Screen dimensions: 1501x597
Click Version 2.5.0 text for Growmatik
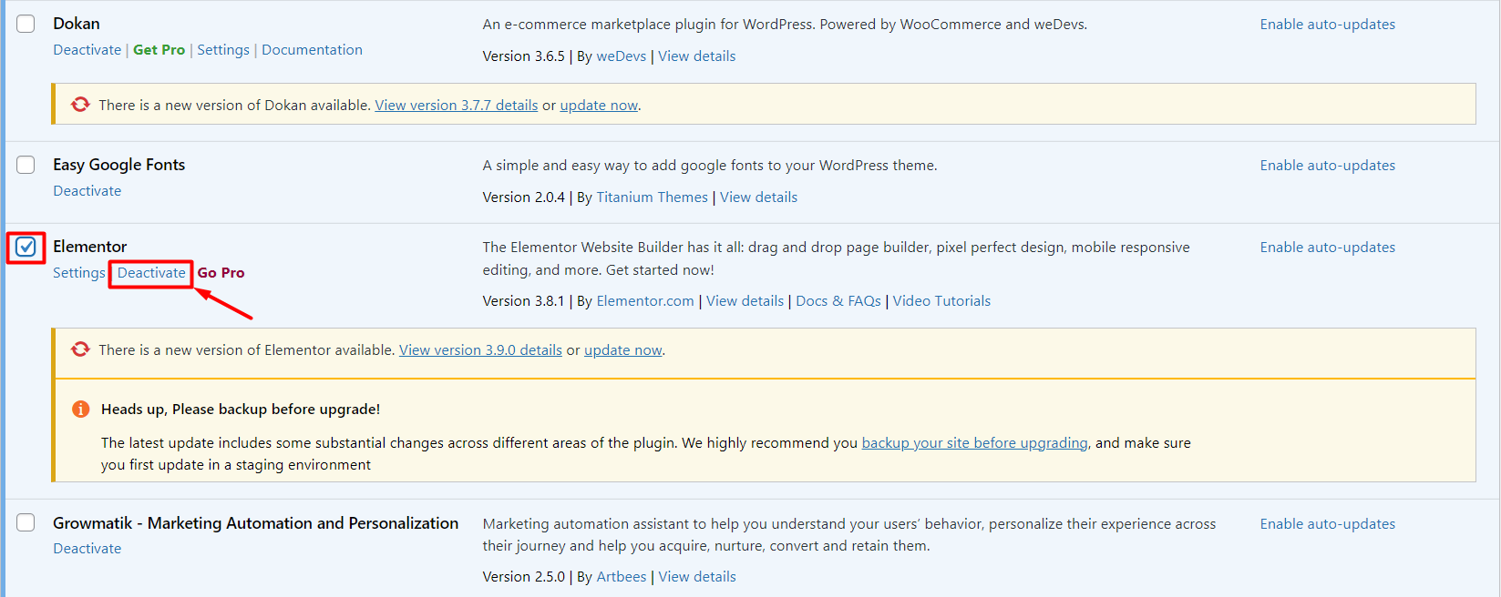click(523, 577)
